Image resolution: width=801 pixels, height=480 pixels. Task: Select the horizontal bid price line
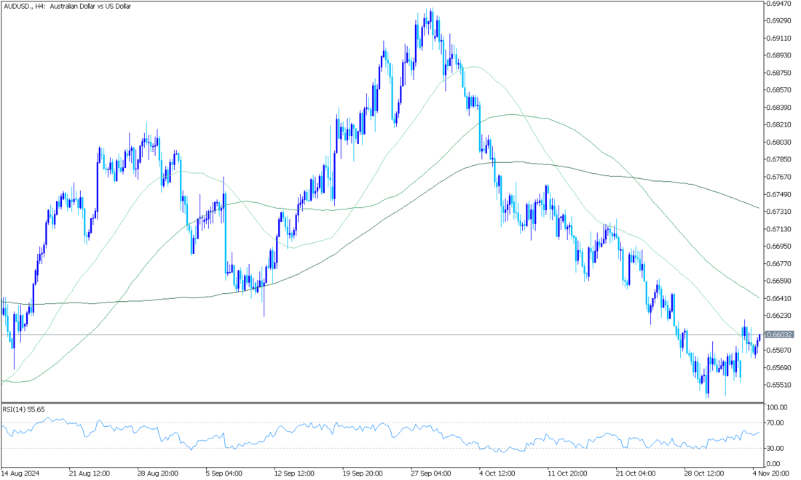pyautogui.click(x=364, y=335)
